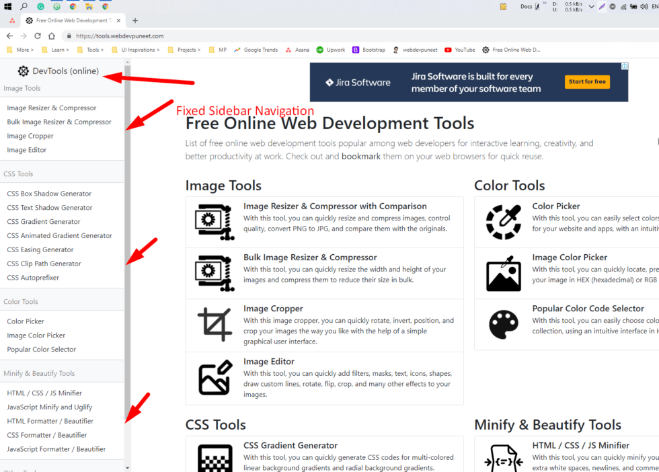The height and width of the screenshot is (472, 659).
Task: Open the Image Color Picker photo icon
Action: (503, 273)
